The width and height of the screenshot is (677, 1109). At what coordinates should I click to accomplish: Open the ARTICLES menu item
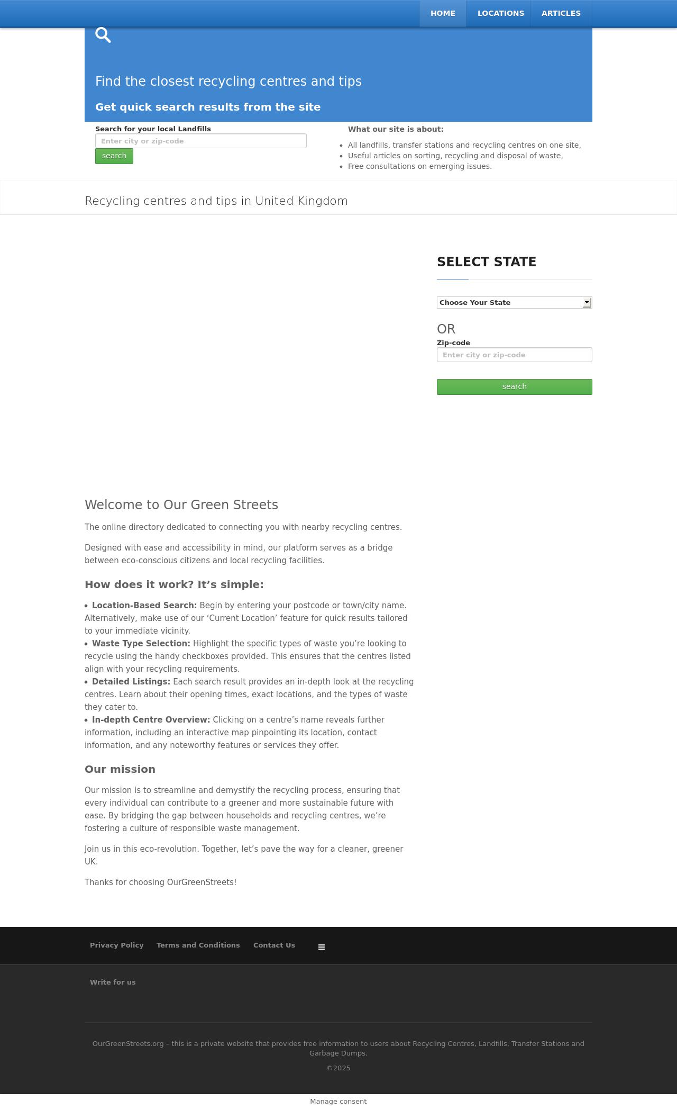coord(561,13)
